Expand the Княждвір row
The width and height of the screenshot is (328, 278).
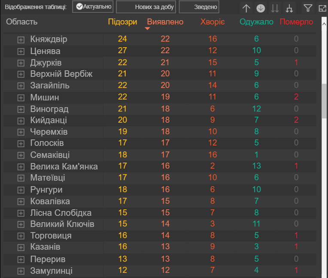click(x=20, y=39)
